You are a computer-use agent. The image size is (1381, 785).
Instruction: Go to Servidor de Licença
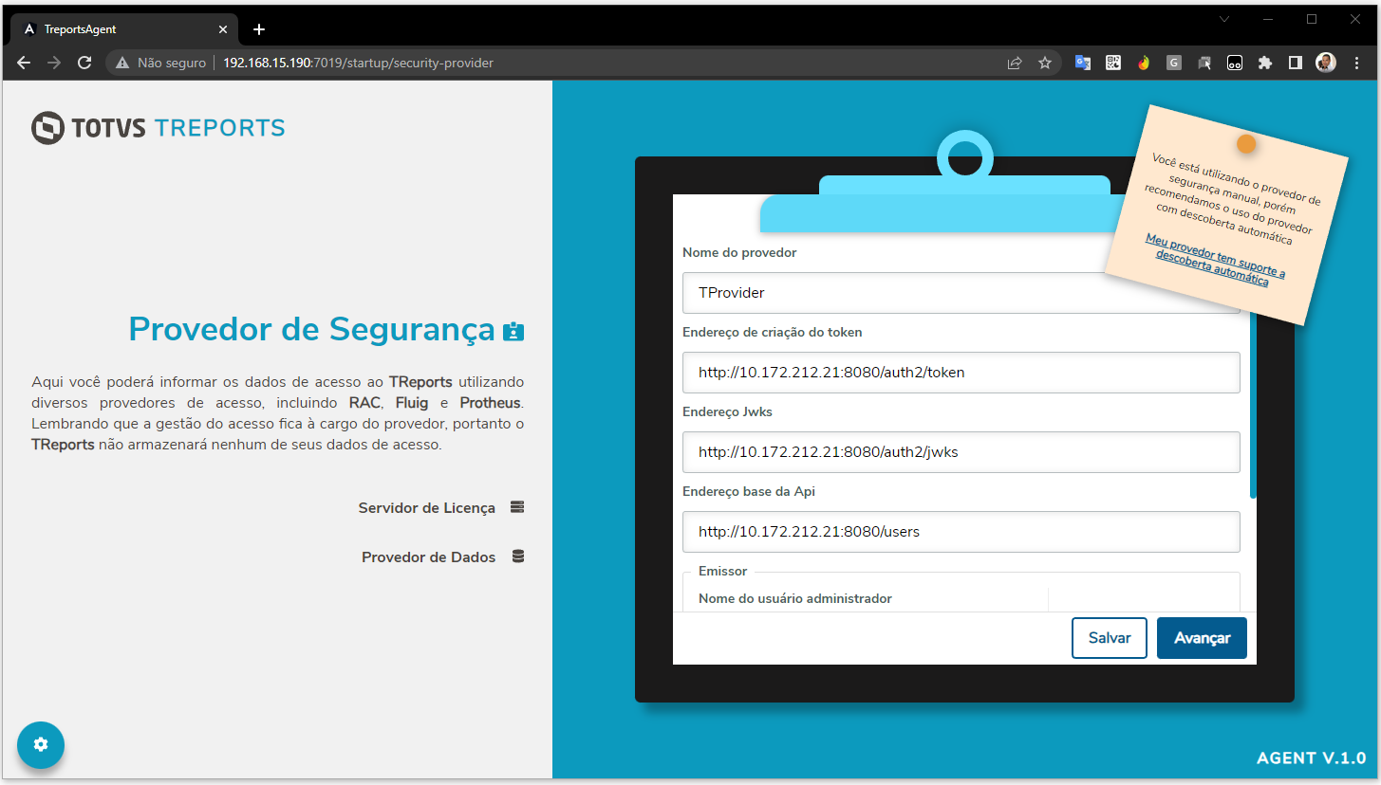tap(427, 508)
